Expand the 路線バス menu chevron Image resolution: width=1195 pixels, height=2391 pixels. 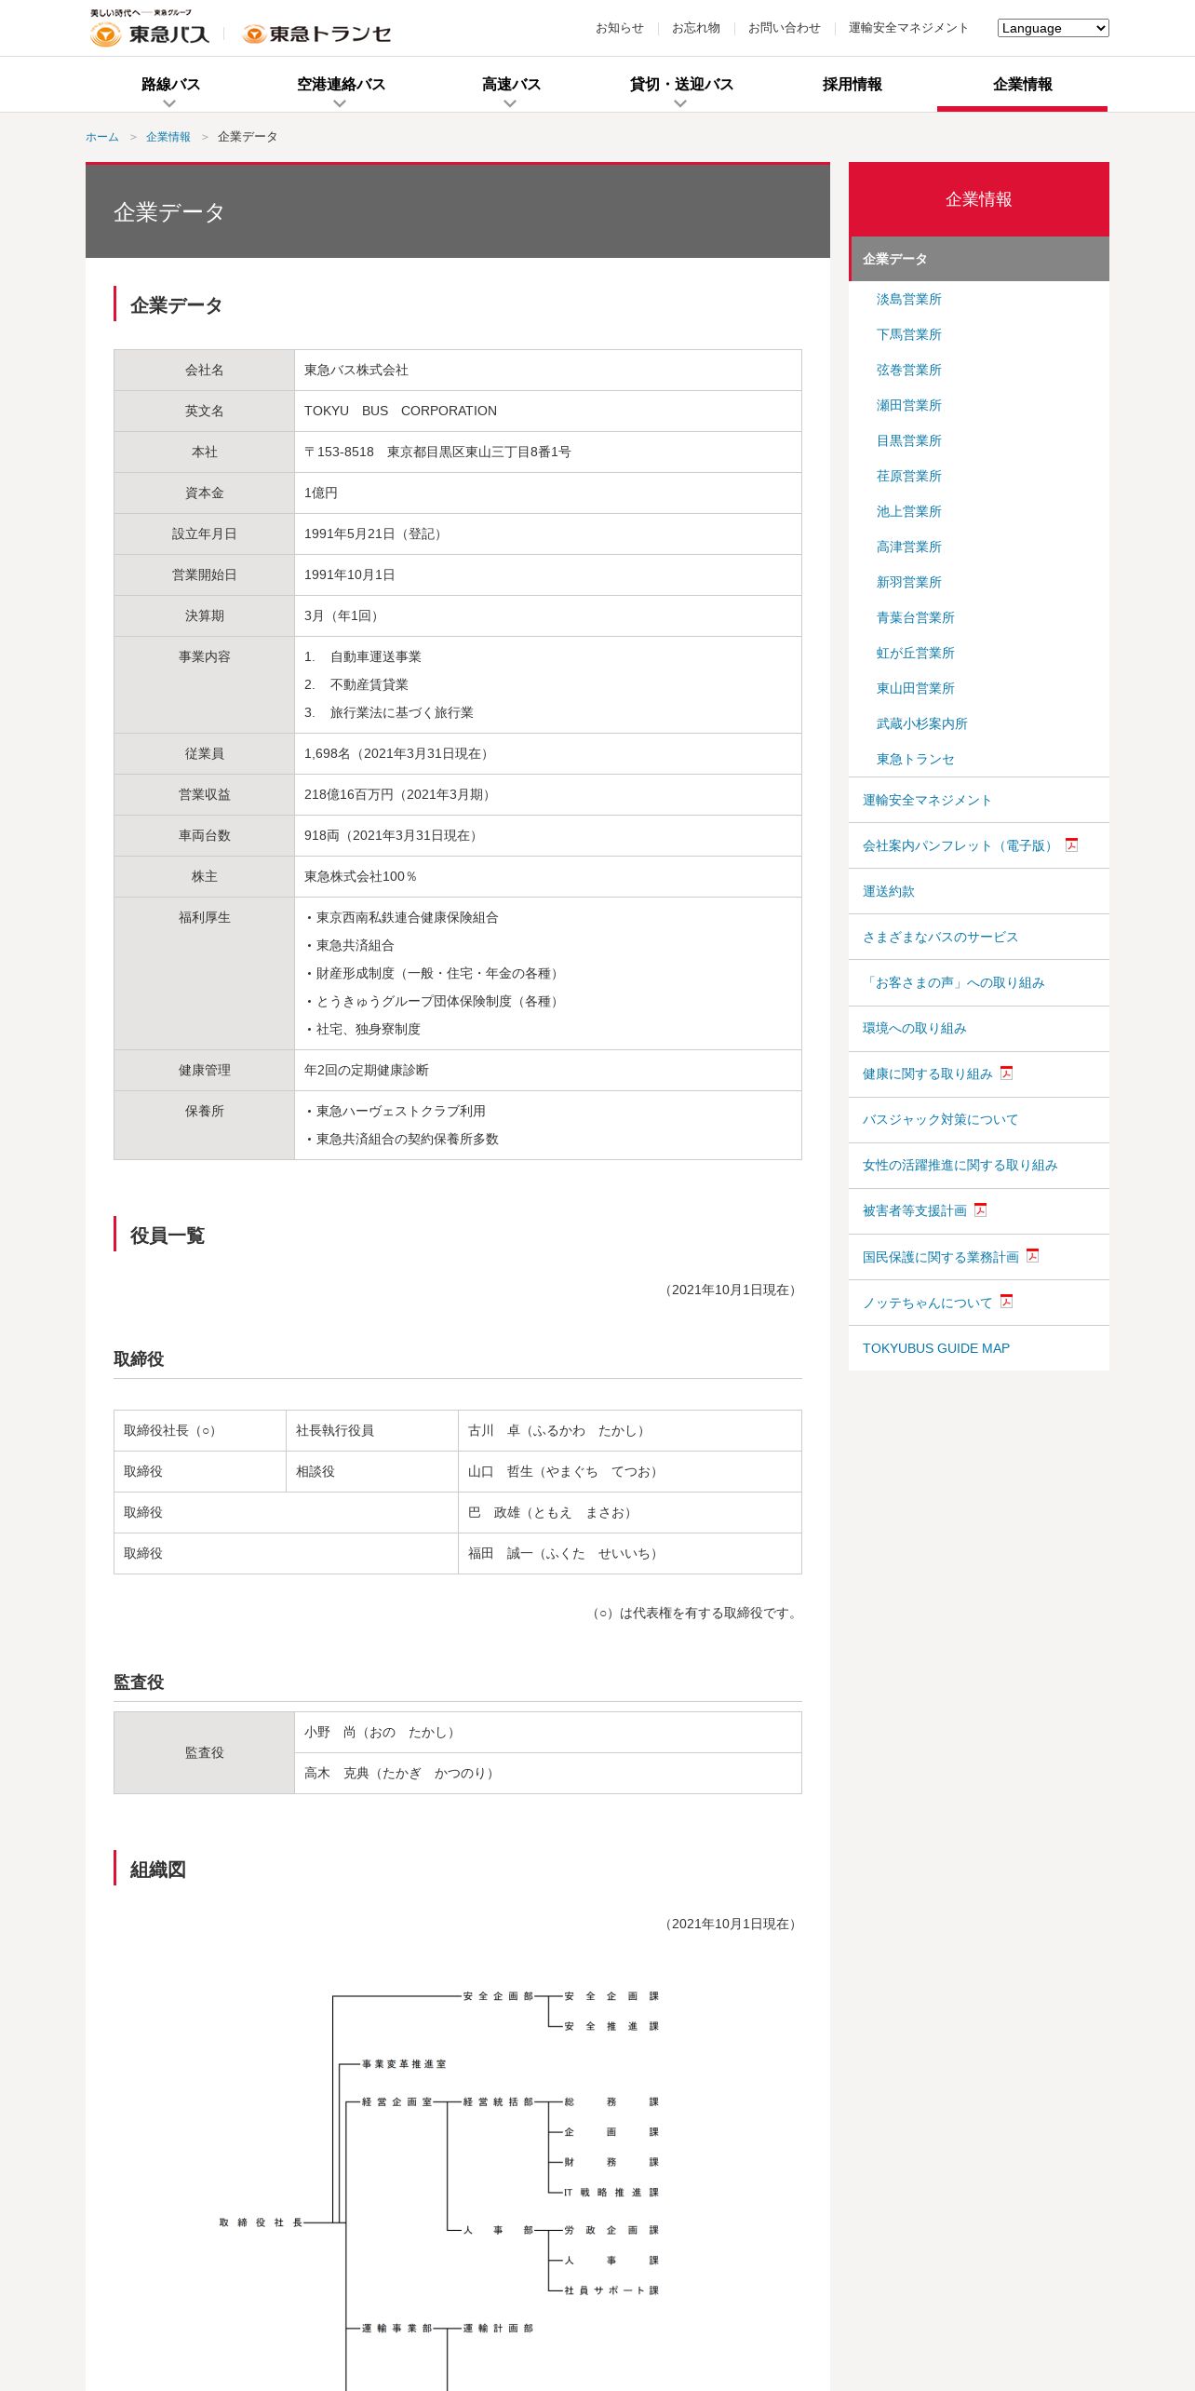169,103
